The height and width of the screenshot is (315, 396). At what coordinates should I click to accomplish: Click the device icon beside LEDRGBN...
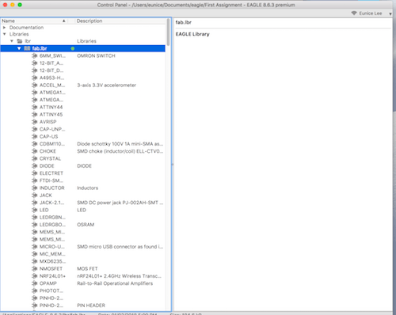(x=34, y=218)
